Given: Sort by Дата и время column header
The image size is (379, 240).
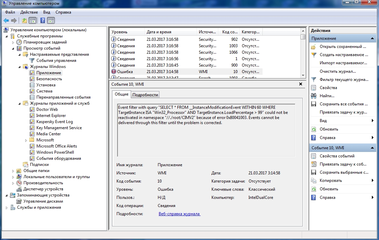Looking at the screenshot, I should (171, 32).
